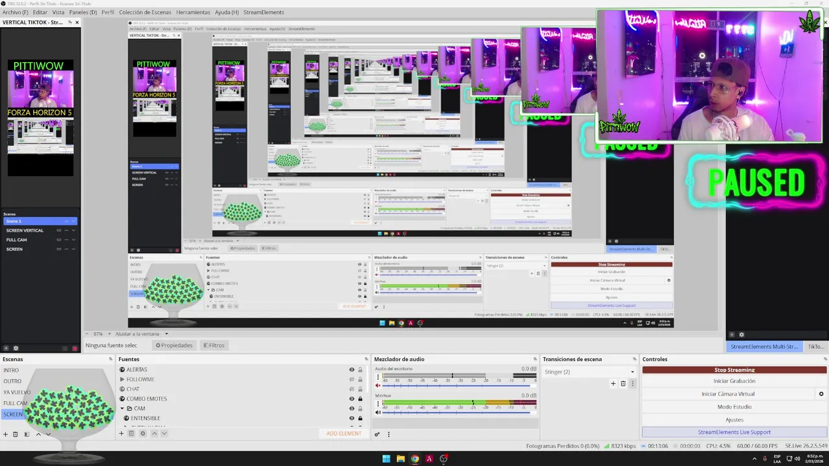
Task: Undock the Fuentes panel
Action: [x=365, y=359]
